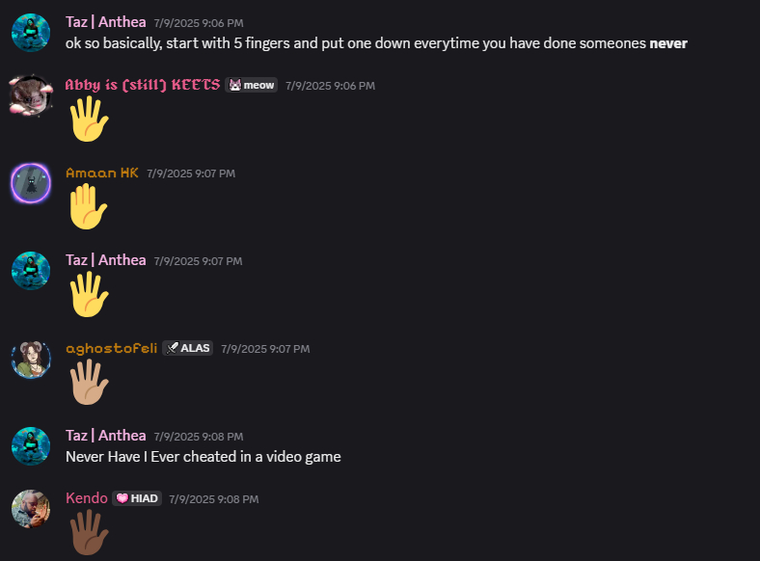The height and width of the screenshot is (561, 760).
Task: Click the HIAD server tag badge
Action: pyautogui.click(x=137, y=498)
